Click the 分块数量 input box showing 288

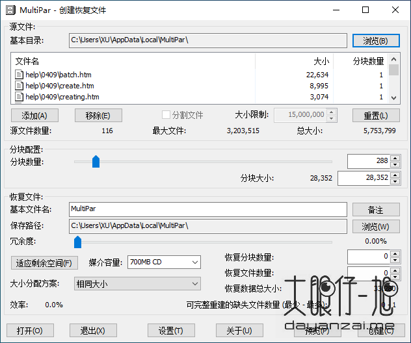point(369,161)
